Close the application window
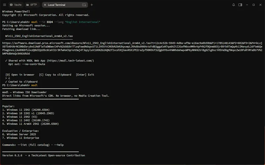The height and width of the screenshot is (165, 265). (x=260, y=5)
